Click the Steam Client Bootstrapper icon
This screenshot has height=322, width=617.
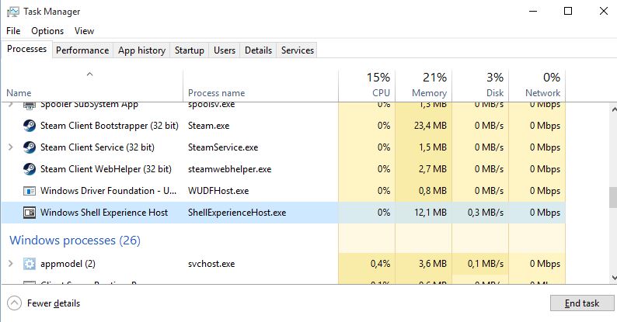pos(29,126)
